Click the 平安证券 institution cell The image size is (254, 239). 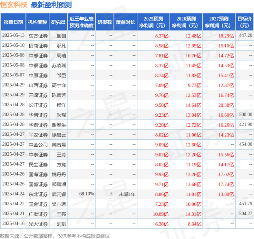[38, 135]
